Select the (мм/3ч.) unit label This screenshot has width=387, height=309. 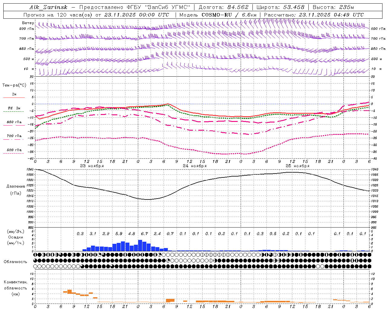coord(15,232)
